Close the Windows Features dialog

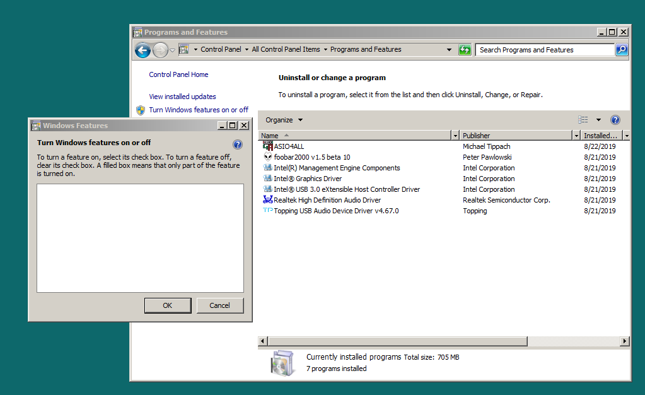(245, 126)
